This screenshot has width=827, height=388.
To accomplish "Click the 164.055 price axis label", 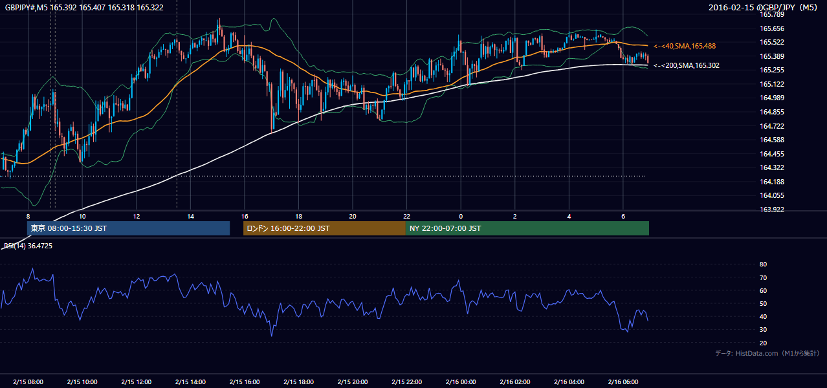I will (x=772, y=195).
